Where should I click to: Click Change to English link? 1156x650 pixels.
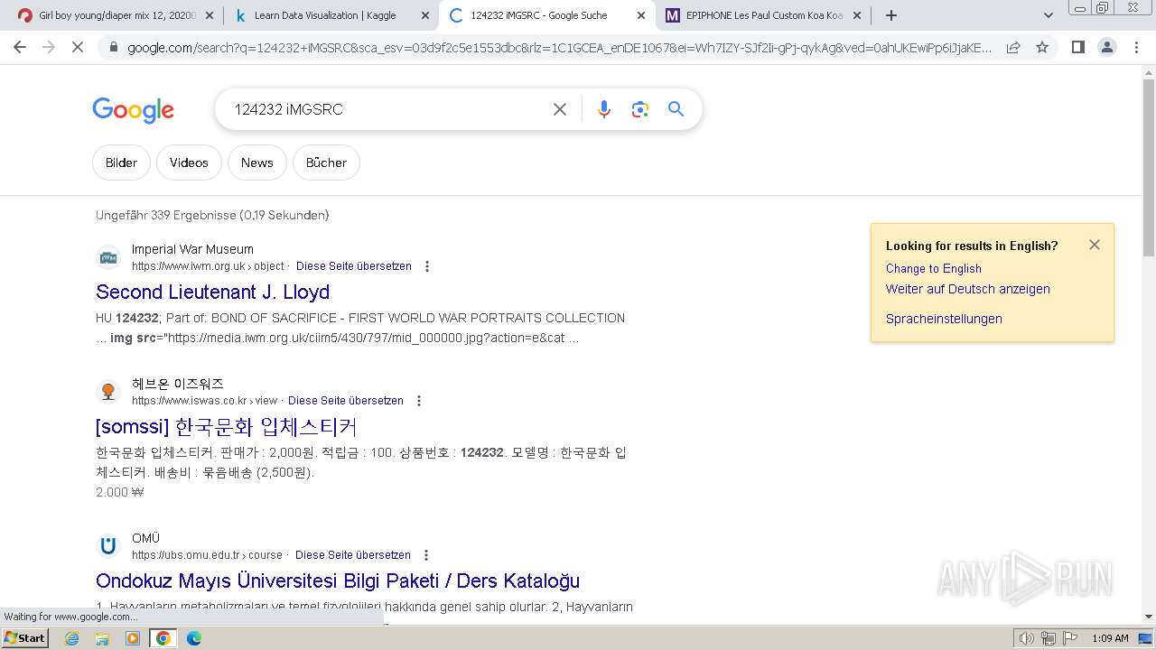(x=933, y=268)
